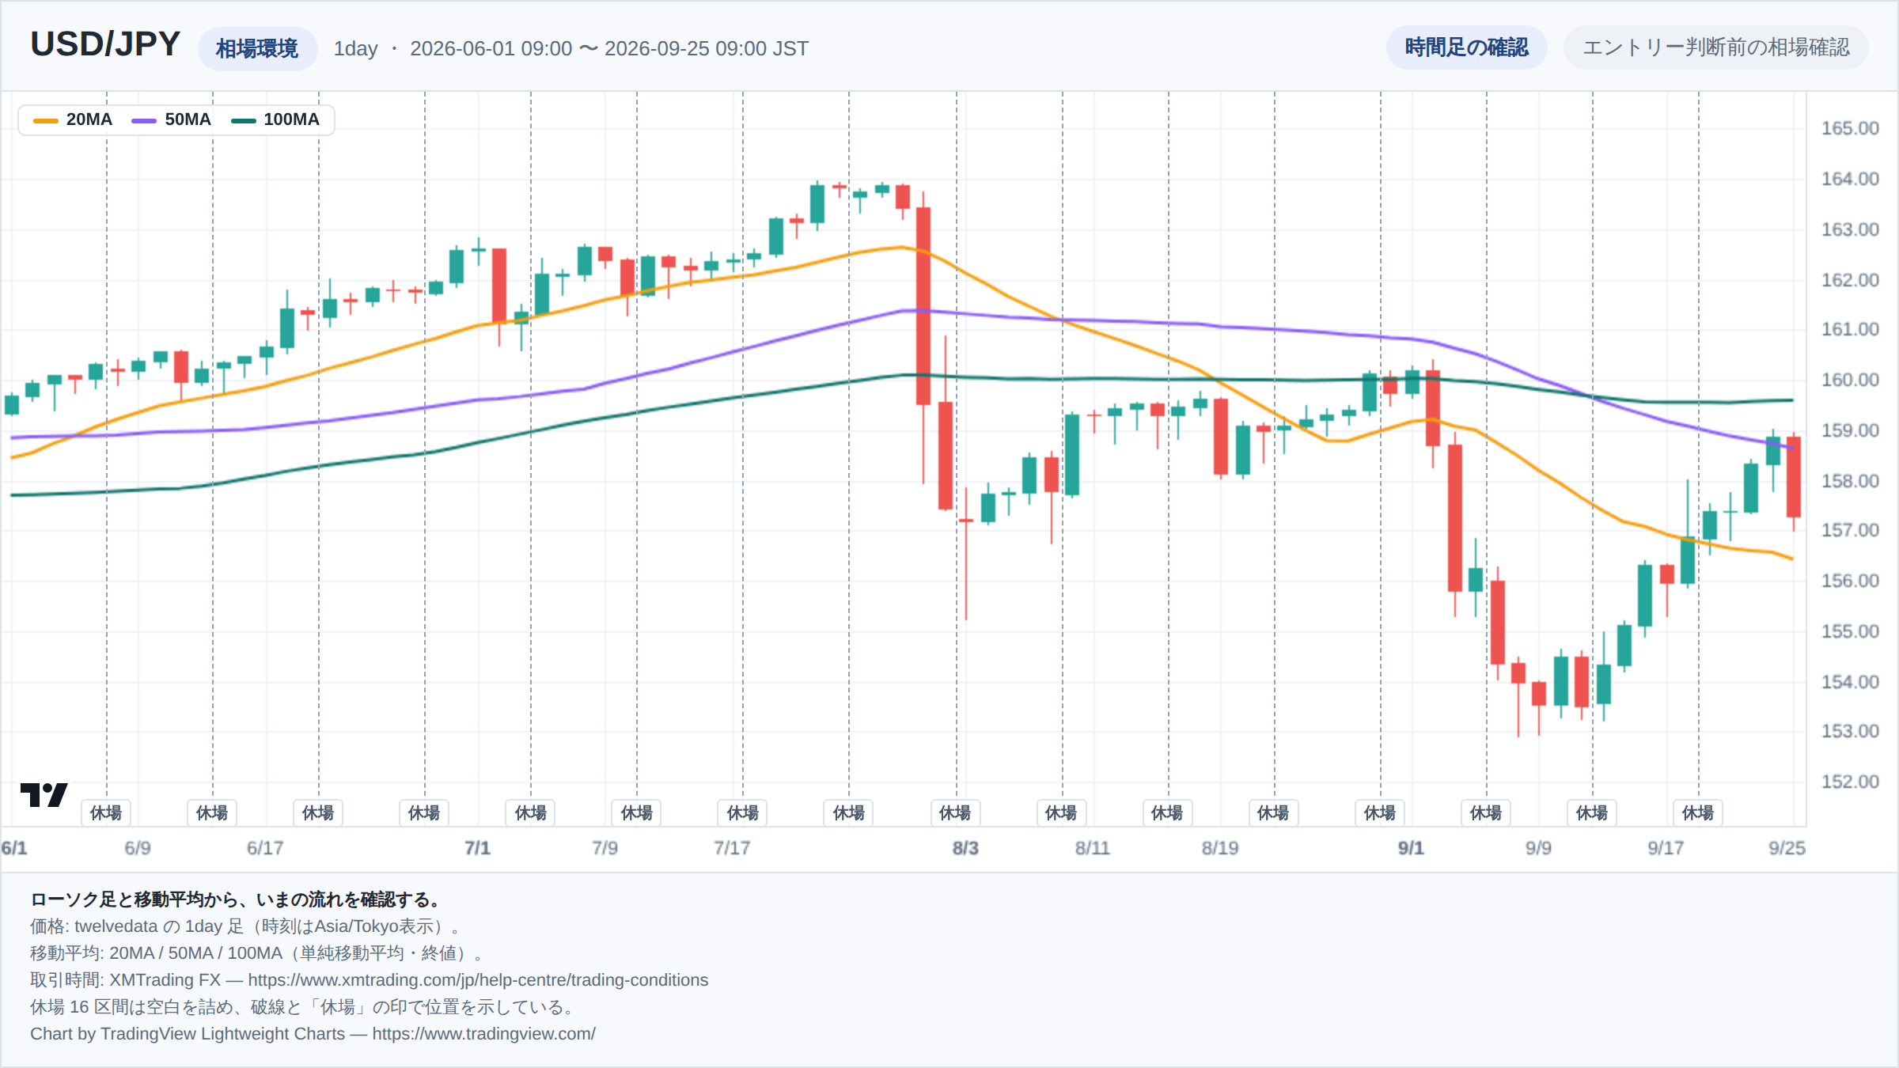
Task: Click the 1day date range text in header
Action: point(570,48)
